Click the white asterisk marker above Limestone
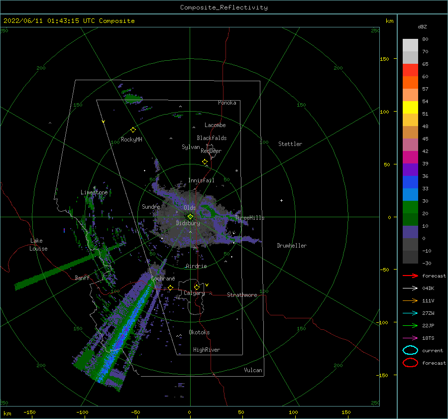Viewport: 448px width, 419px height. point(94,188)
